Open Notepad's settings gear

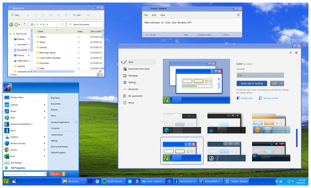[238, 15]
